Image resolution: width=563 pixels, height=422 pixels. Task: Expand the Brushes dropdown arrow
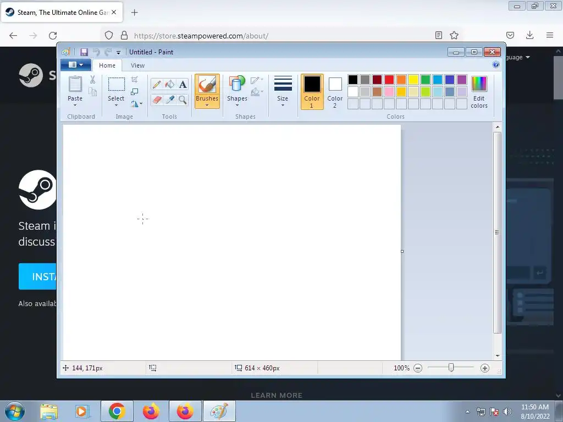click(207, 105)
